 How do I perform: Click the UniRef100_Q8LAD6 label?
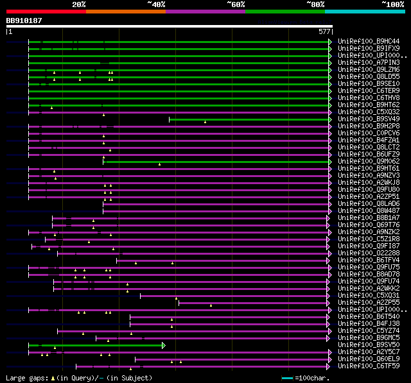369,204
